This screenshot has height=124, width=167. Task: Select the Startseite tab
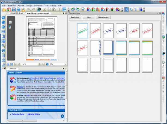click(x=13, y=68)
